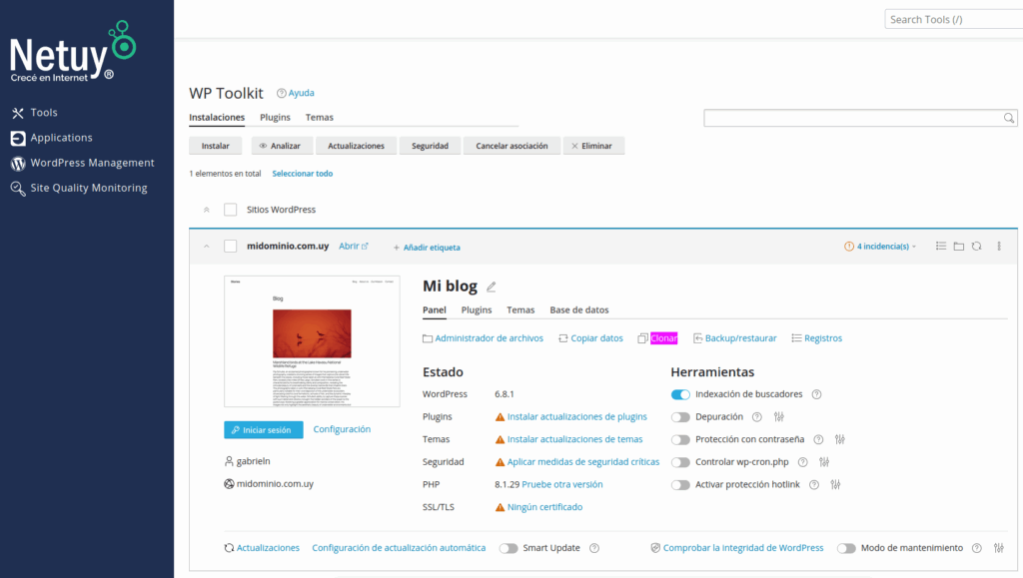The height and width of the screenshot is (578, 1023).
Task: Click Seleccionar todo
Action: pos(302,174)
